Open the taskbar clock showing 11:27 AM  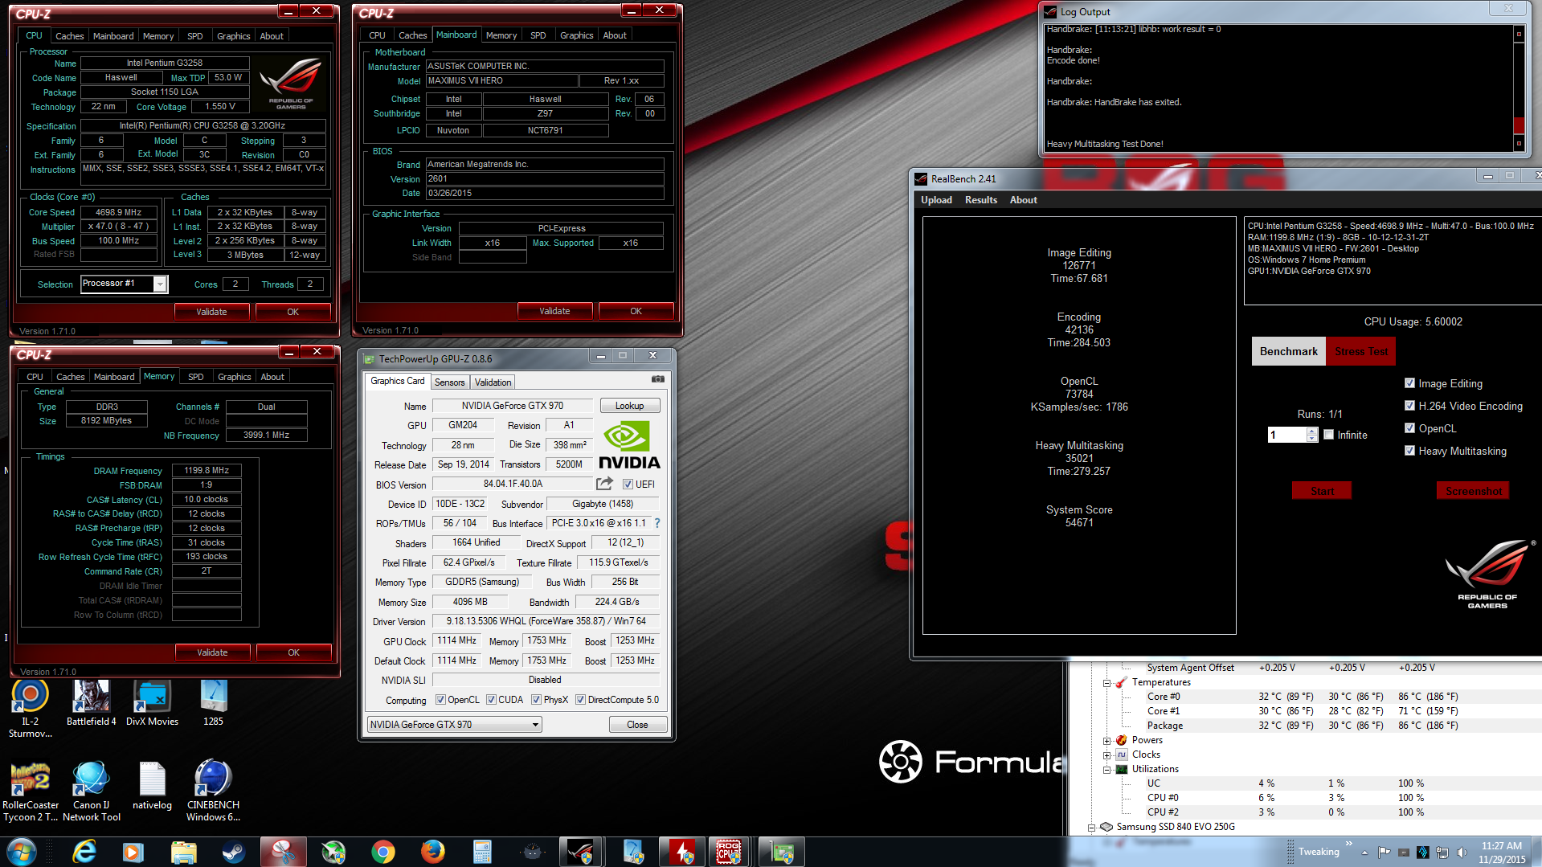click(1502, 852)
